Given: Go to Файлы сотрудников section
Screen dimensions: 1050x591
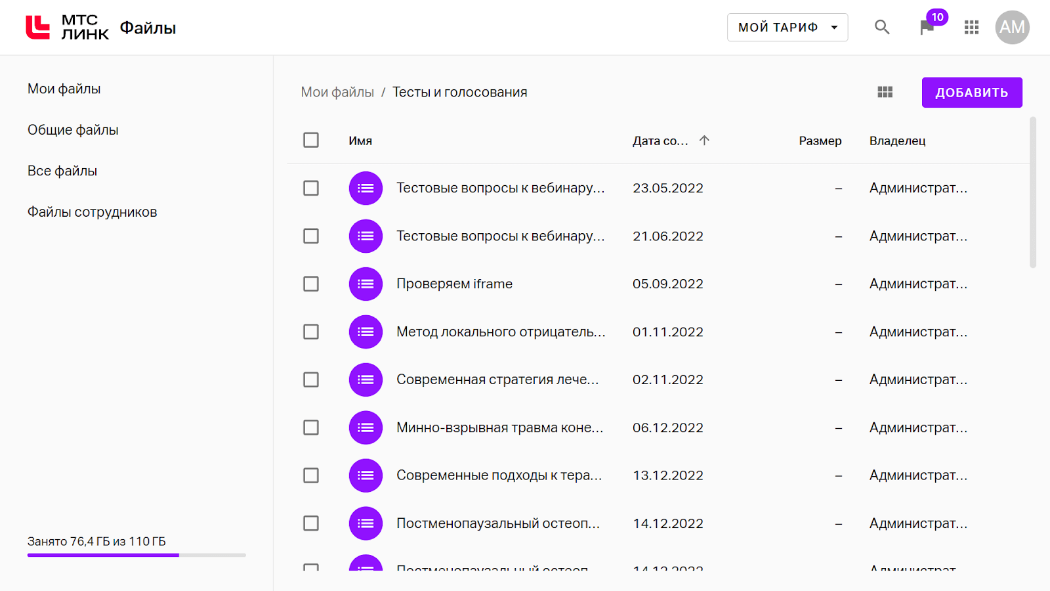Looking at the screenshot, I should tap(92, 212).
